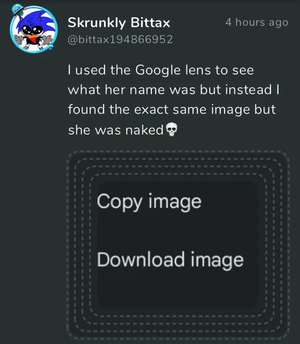Screen dimensions: 300x344
Task: Open the Skrunkly Bittax display name
Action: 119,22
